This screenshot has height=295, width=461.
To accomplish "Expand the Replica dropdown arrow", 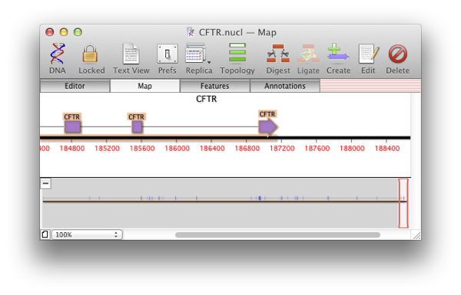I will (209, 62).
